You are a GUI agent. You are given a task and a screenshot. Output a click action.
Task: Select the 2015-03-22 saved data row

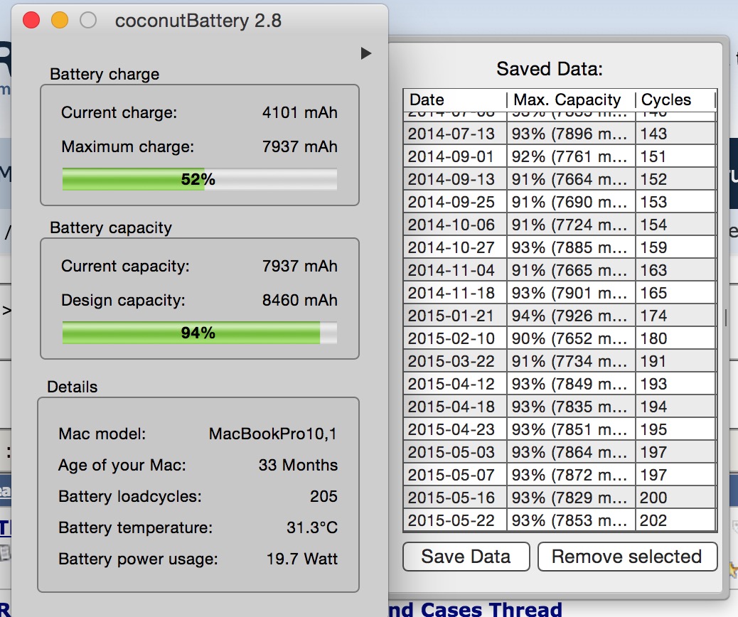click(x=560, y=361)
